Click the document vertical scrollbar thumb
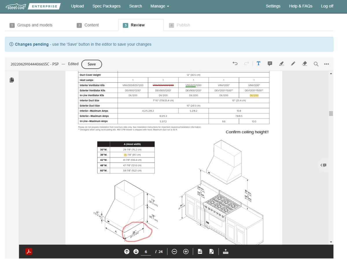Image resolution: width=347 pixels, height=259 pixels. click(x=331, y=114)
